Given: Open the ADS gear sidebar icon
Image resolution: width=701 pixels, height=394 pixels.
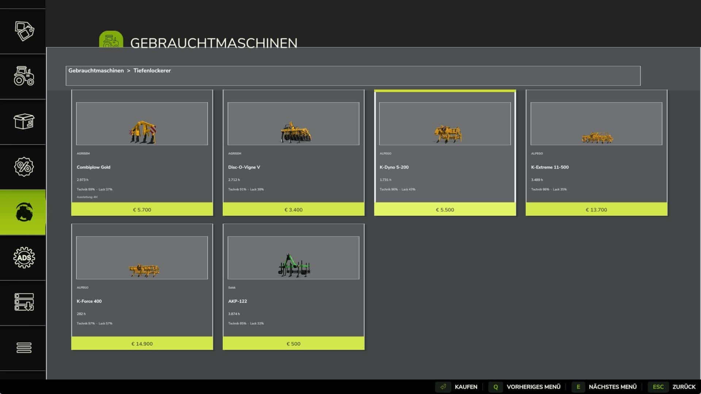Looking at the screenshot, I should click(24, 258).
